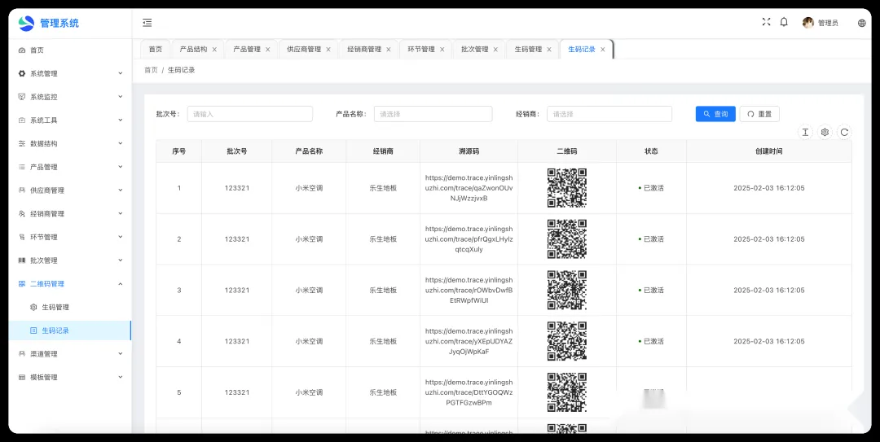Click the QR code in row 1
The image size is (880, 442).
(567, 188)
